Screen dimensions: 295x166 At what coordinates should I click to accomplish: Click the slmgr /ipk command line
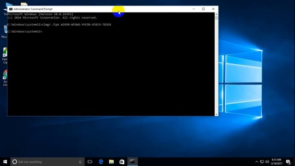[59, 24]
